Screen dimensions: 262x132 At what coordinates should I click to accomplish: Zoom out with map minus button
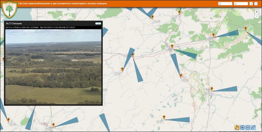point(257,16)
